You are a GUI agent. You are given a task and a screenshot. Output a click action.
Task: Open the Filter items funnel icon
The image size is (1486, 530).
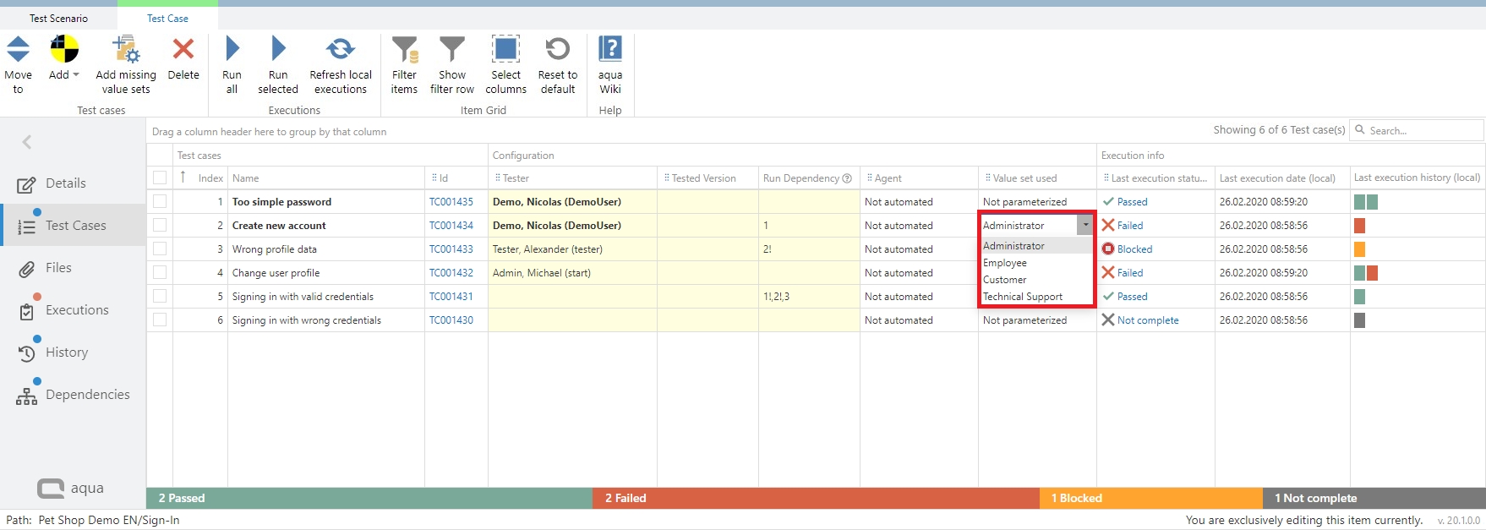(404, 50)
